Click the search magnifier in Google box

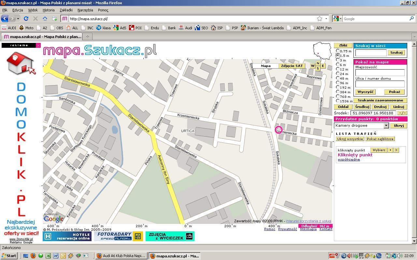(x=411, y=19)
